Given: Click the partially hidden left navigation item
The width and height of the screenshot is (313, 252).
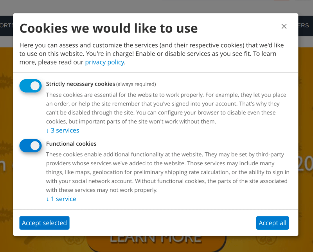Looking at the screenshot, I should [x=6, y=26].
